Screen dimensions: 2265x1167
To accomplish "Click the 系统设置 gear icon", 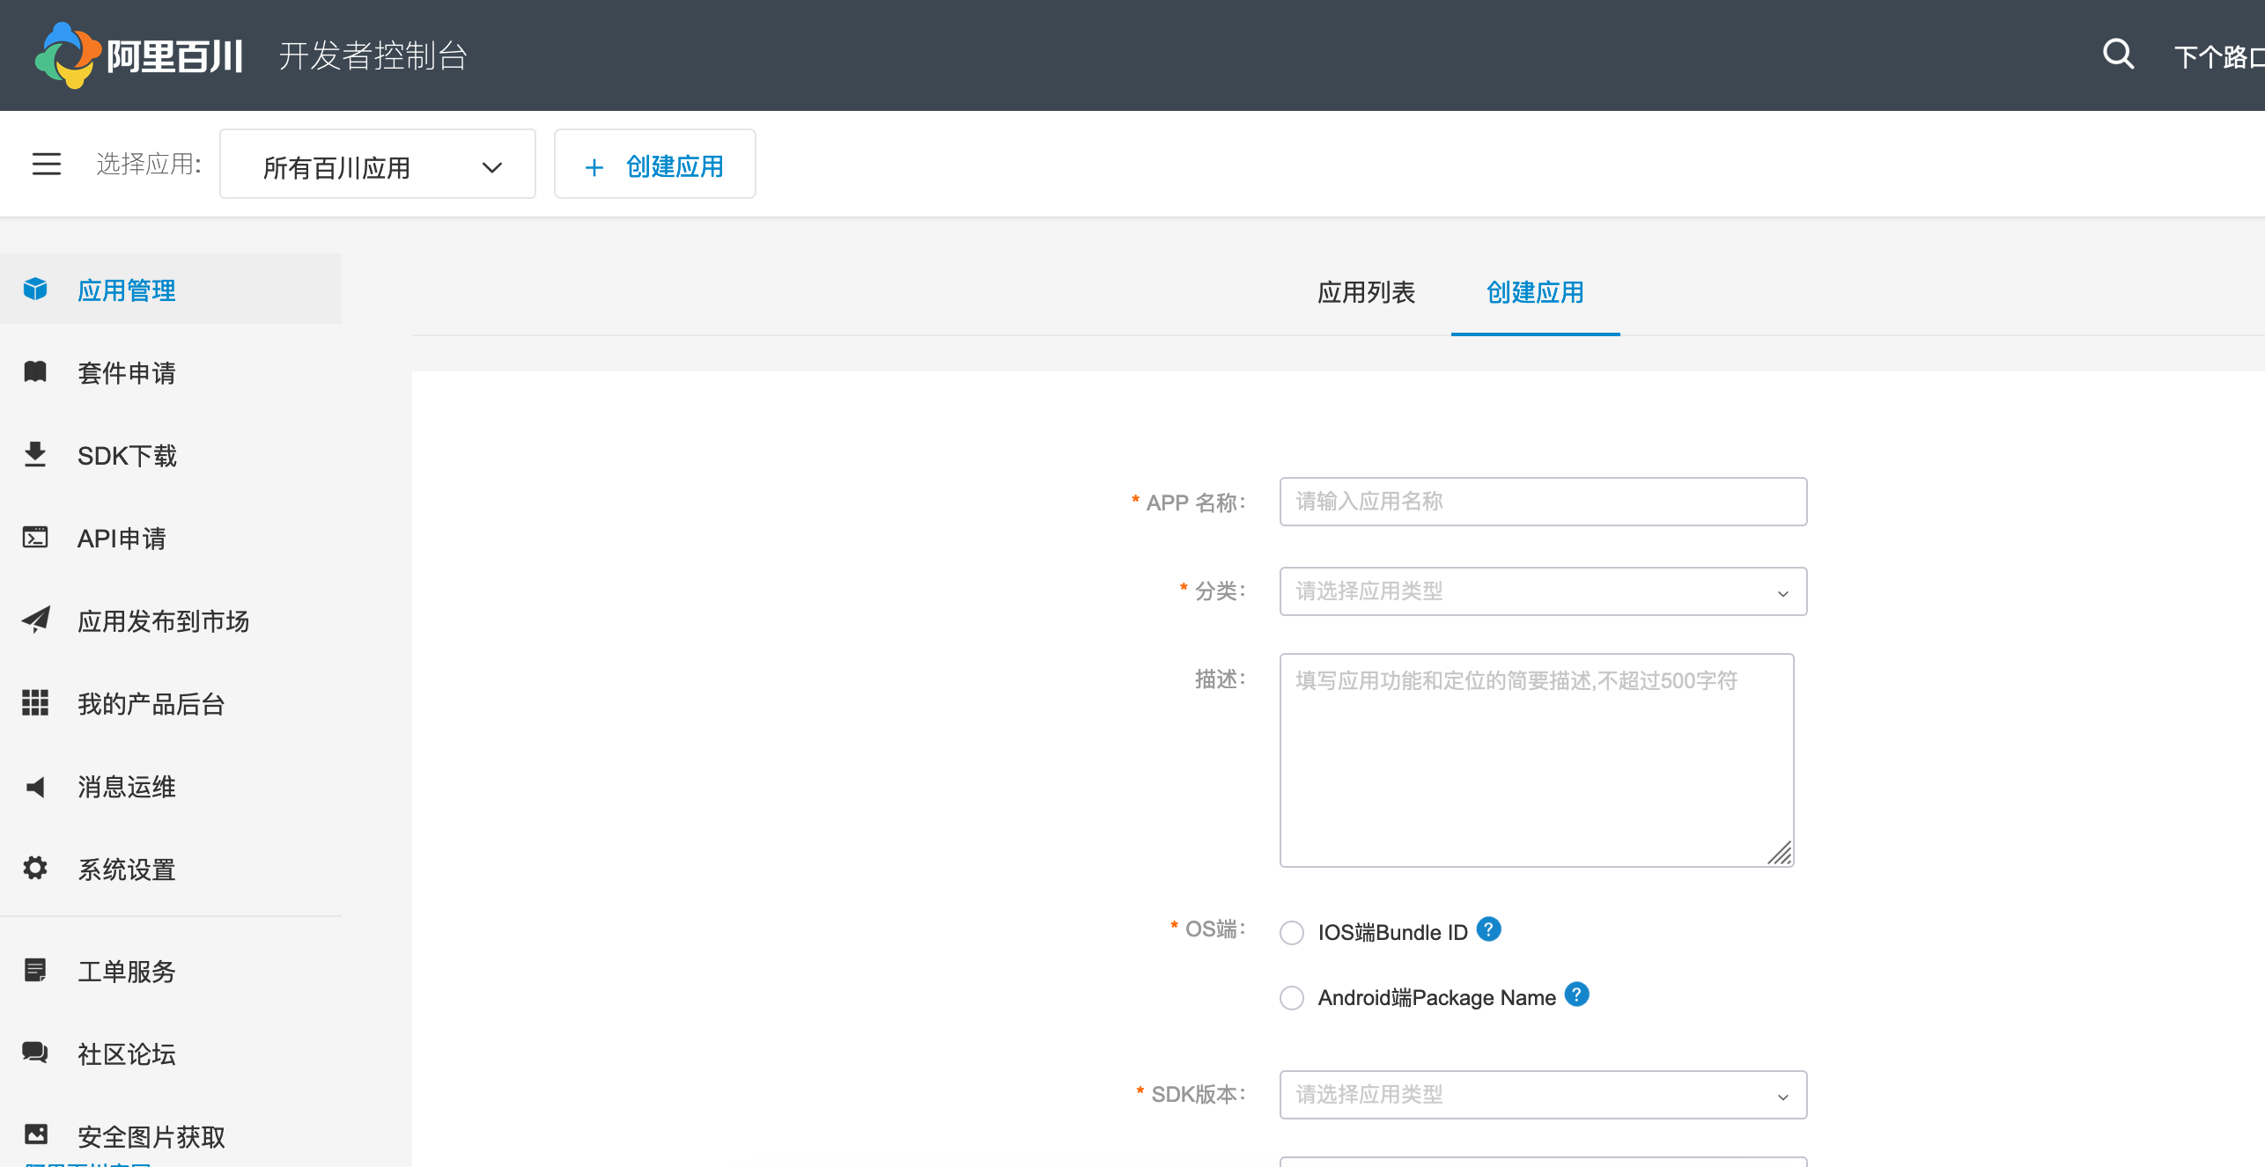I will coord(35,869).
